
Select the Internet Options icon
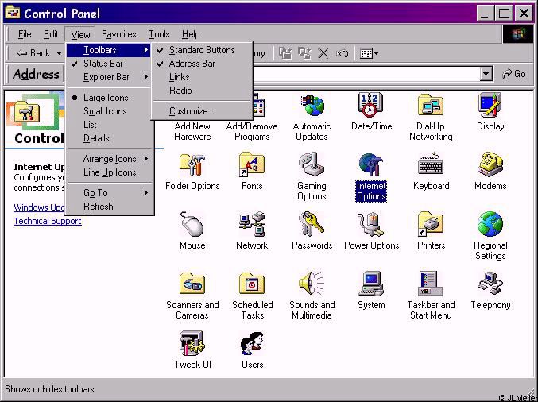pyautogui.click(x=371, y=176)
